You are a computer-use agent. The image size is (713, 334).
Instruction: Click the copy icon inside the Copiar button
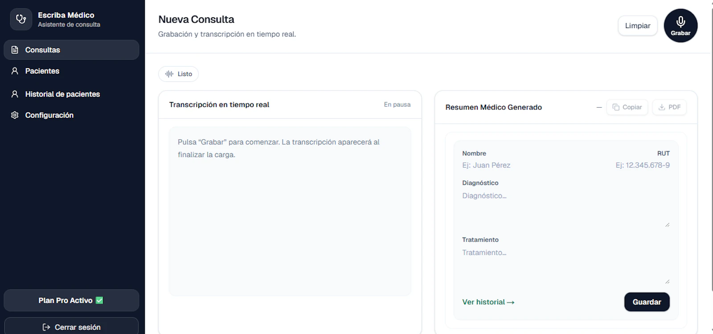click(x=616, y=107)
